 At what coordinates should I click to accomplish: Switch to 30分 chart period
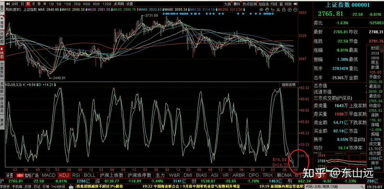coord(77,4)
